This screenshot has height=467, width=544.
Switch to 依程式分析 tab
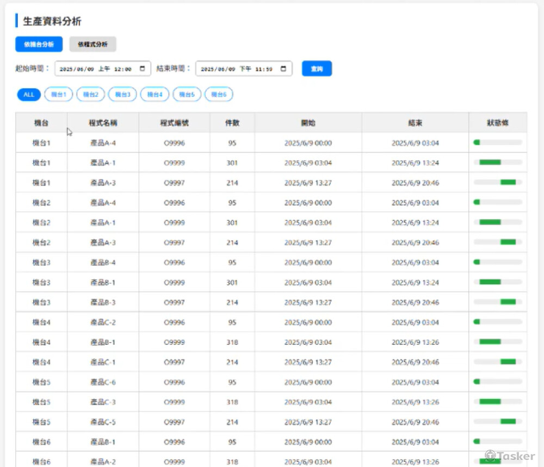[92, 44]
